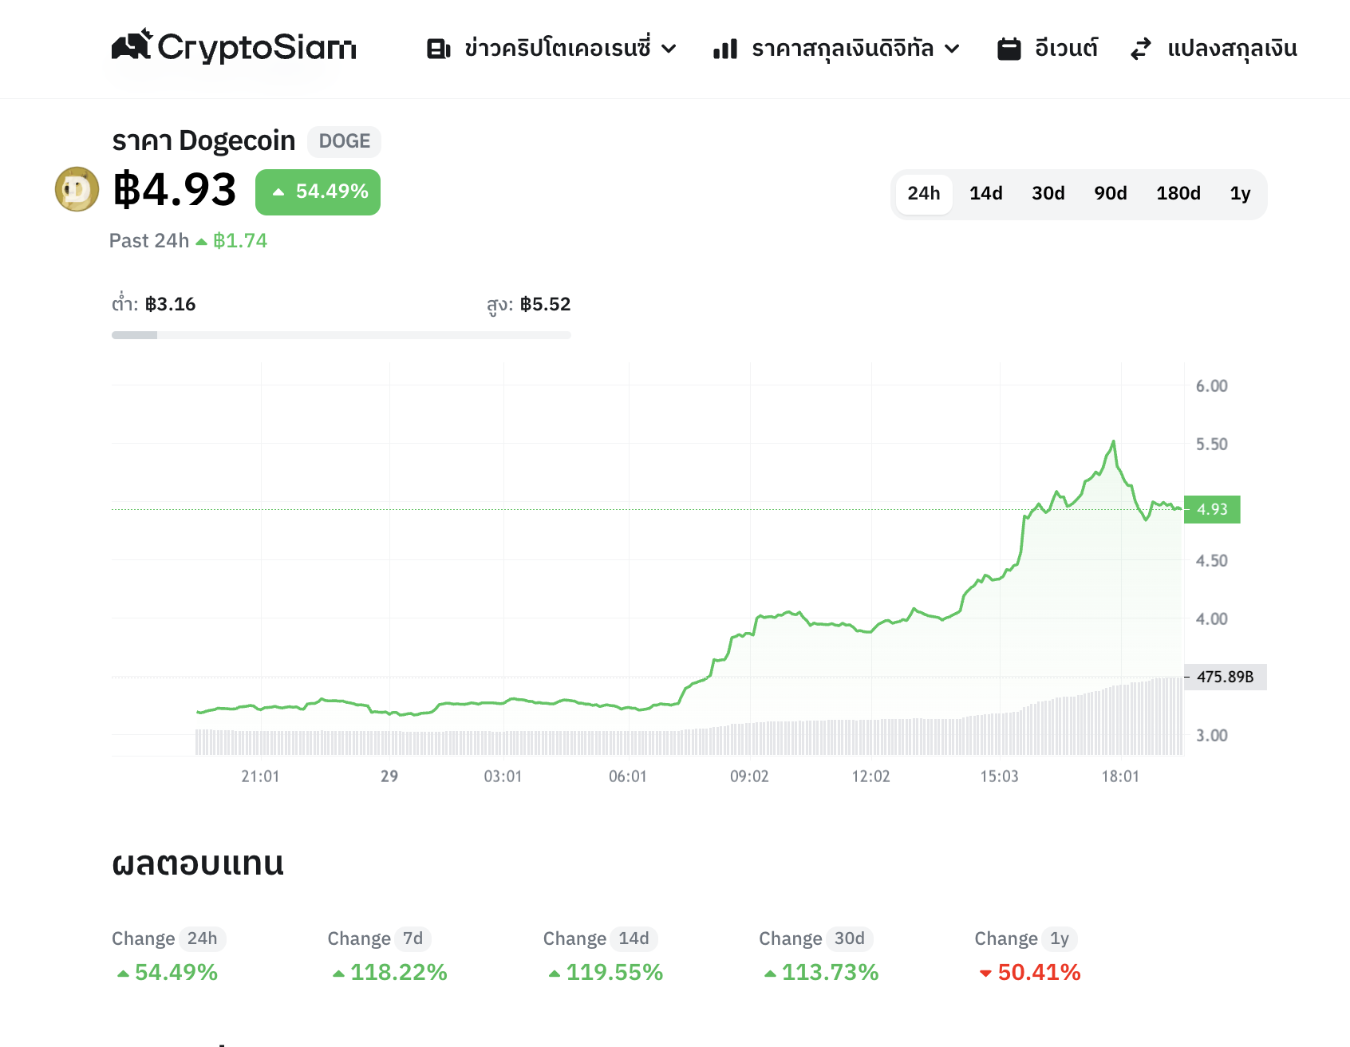Expand the ราคาสกุลเงินดิจิทัล menu chevron

[952, 49]
